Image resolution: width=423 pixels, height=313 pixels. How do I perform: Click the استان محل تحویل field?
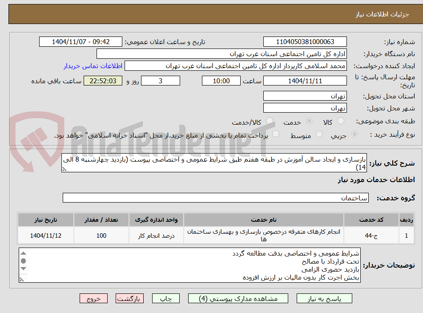click(x=305, y=96)
